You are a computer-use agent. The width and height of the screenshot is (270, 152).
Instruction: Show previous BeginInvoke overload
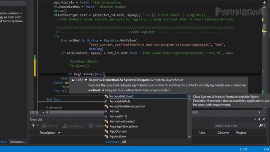73,80
